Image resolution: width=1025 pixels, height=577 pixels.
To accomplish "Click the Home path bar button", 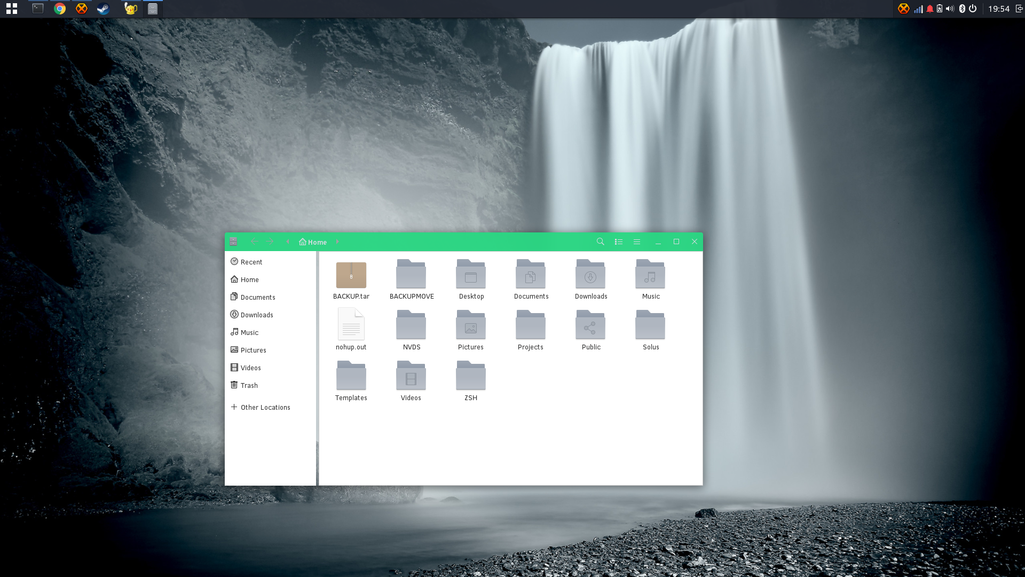I will (x=313, y=242).
